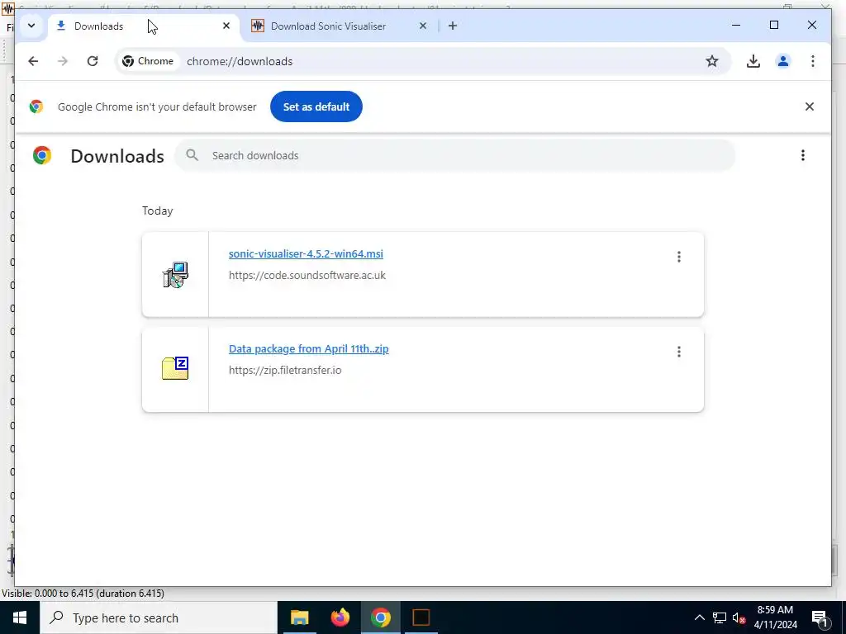Go back with the browser back arrow

coord(33,61)
